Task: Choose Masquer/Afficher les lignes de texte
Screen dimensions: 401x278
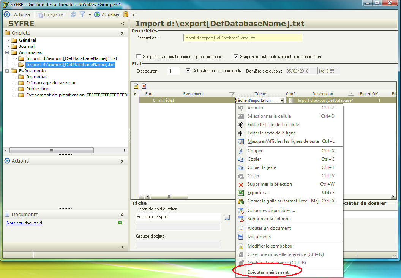Action: coord(289,141)
